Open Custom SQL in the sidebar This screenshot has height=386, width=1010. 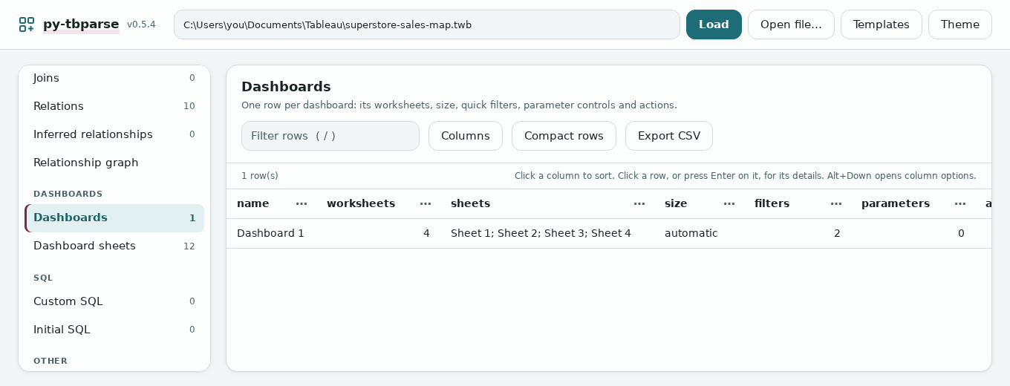[114, 301]
